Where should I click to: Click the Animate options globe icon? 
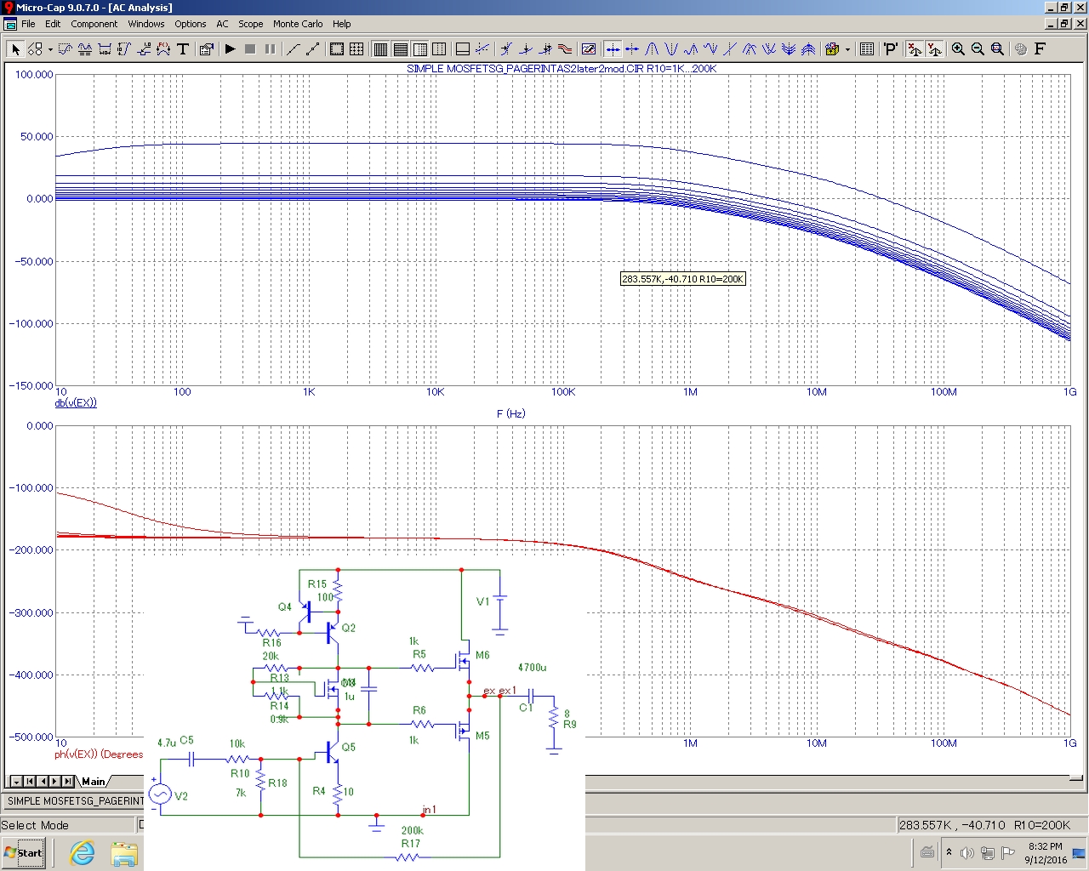(x=1021, y=49)
